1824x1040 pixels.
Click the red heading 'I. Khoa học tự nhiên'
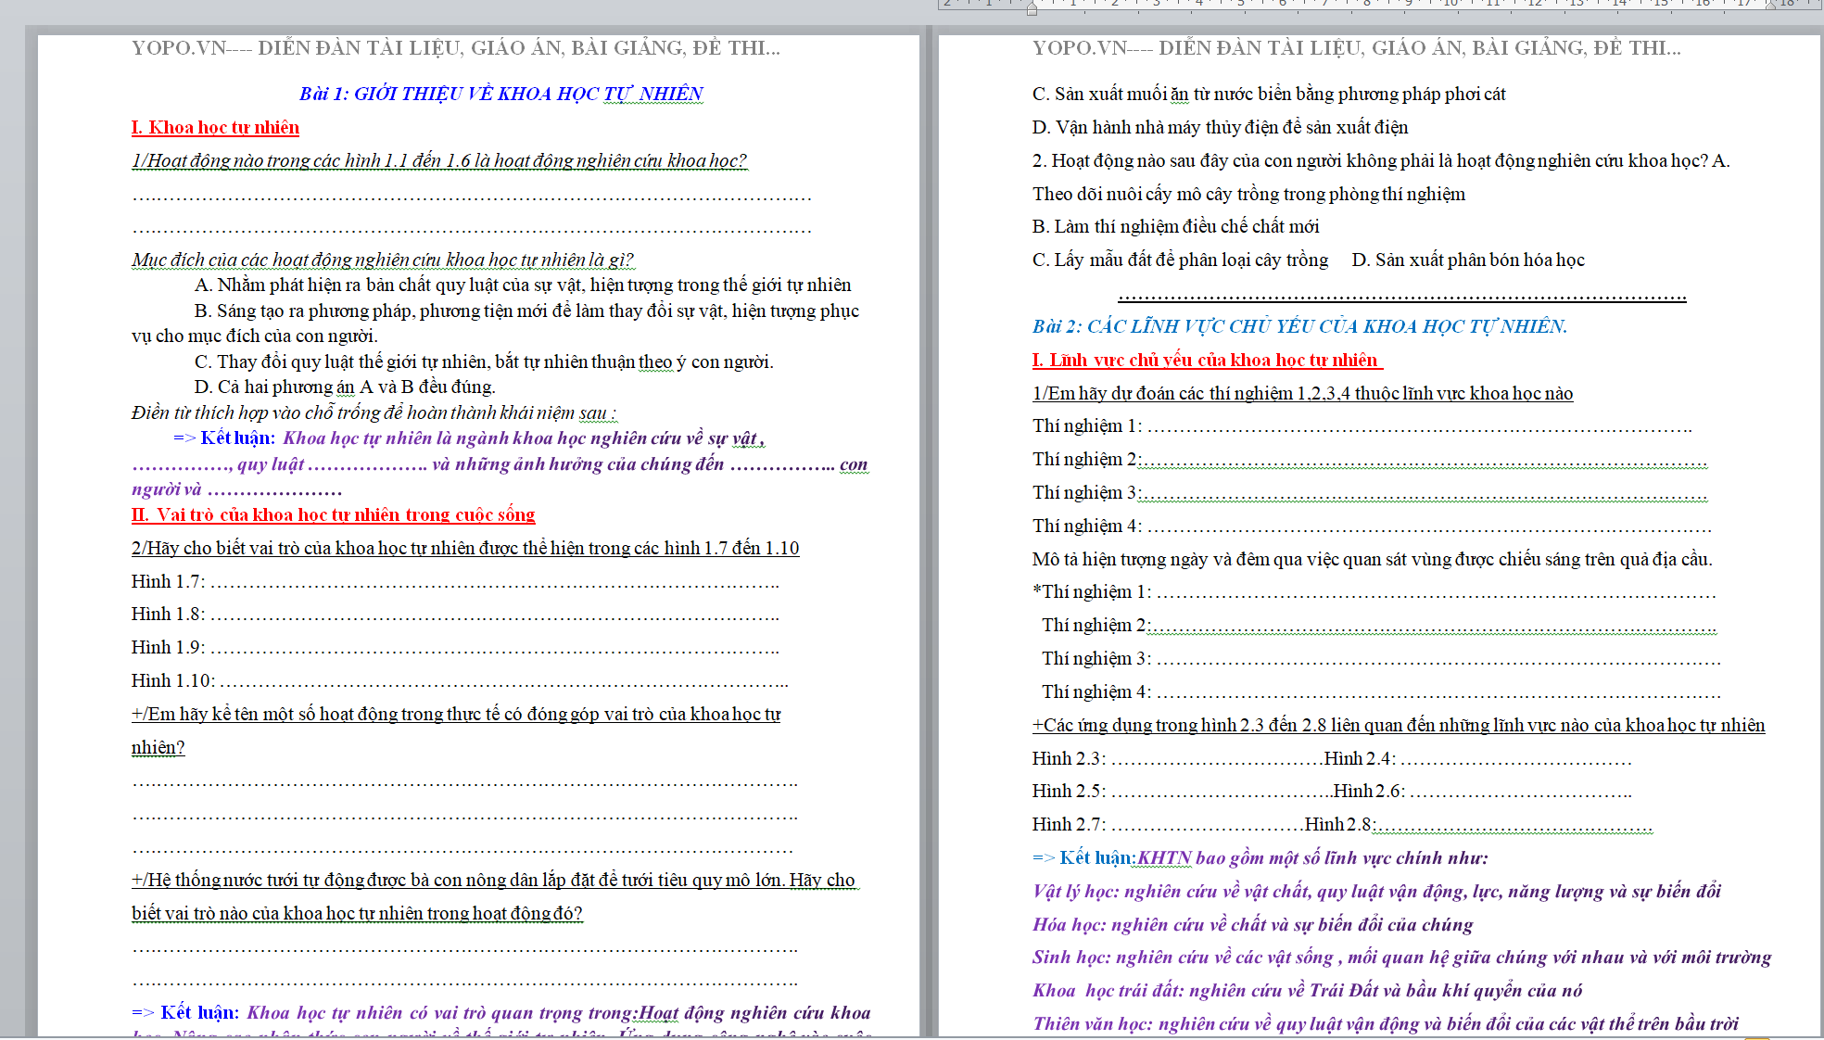coord(215,127)
